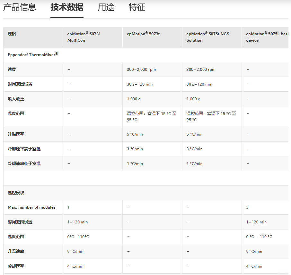Click the 温控模块 section heading
This screenshot has height=275, width=291.
[16, 193]
